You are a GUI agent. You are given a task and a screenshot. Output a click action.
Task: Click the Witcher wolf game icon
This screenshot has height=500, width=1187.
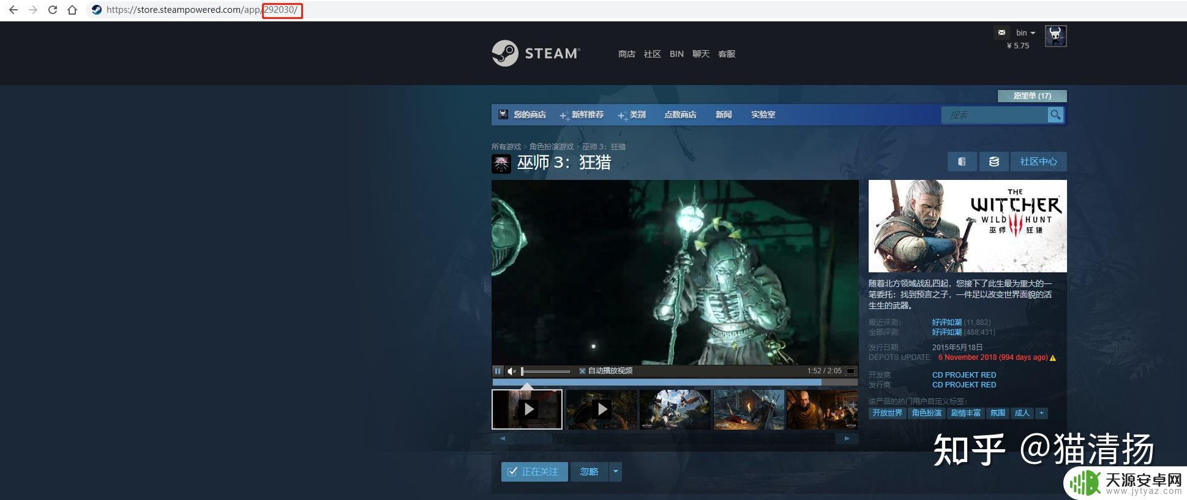click(501, 163)
